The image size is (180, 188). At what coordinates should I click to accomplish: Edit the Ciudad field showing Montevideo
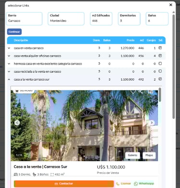tap(66, 19)
